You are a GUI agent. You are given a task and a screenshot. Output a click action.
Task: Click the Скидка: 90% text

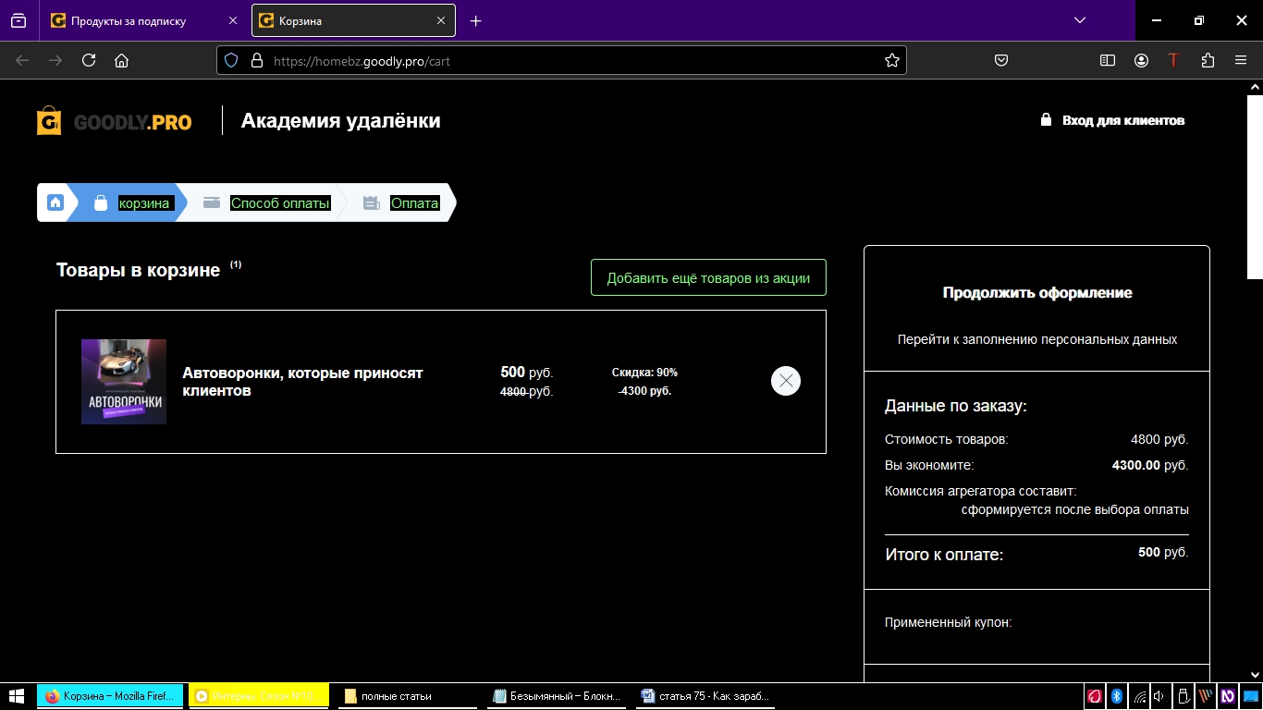[x=644, y=373]
